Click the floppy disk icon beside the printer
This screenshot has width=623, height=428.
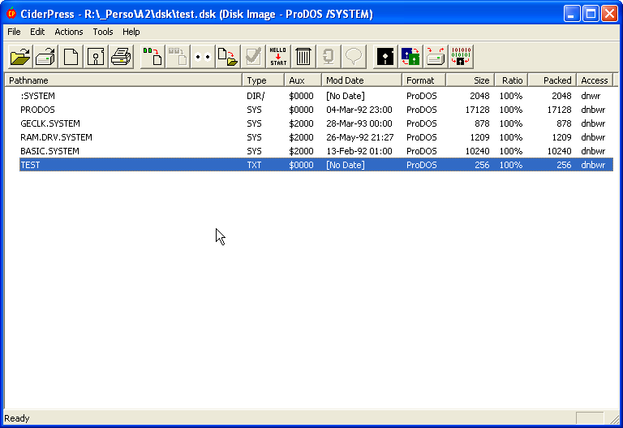click(x=96, y=57)
